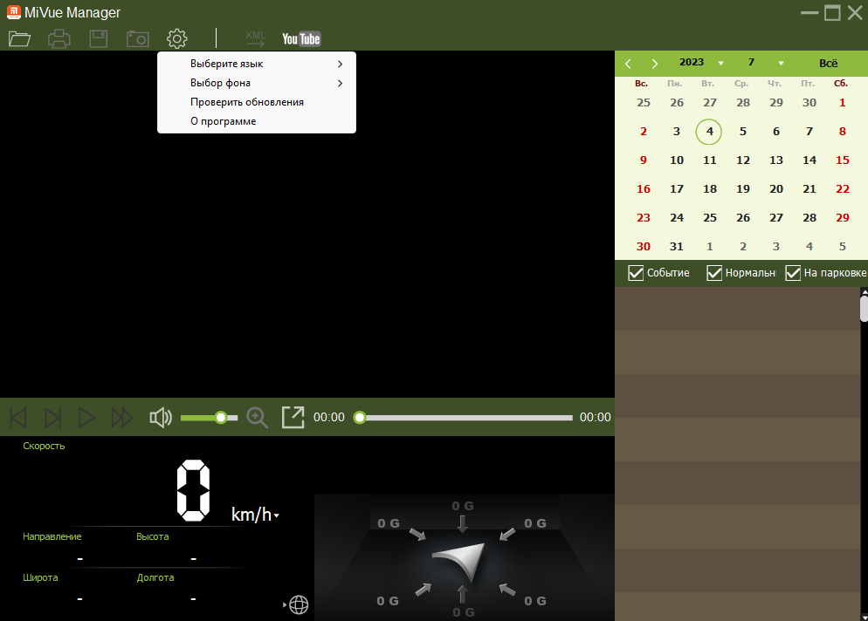Fast forward the video
Image resolution: width=868 pixels, height=621 pixels.
(121, 418)
